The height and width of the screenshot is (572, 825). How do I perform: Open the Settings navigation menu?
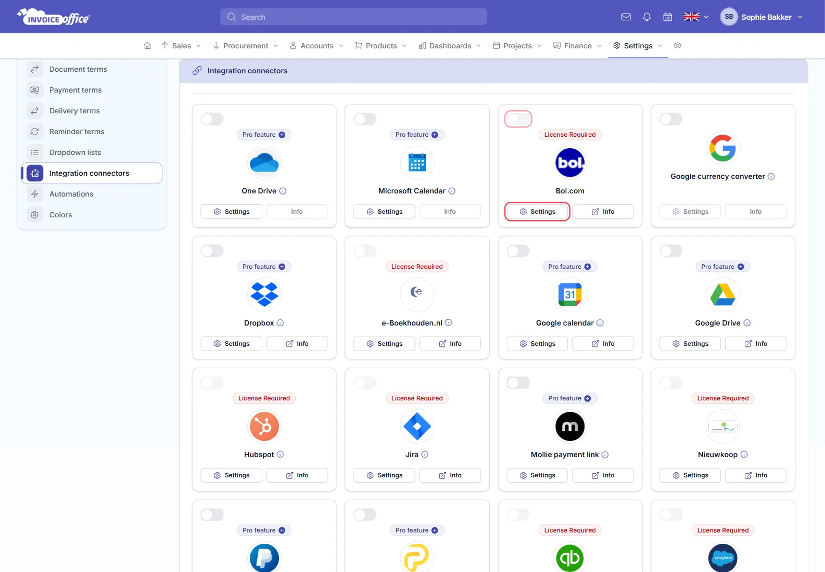coord(638,46)
